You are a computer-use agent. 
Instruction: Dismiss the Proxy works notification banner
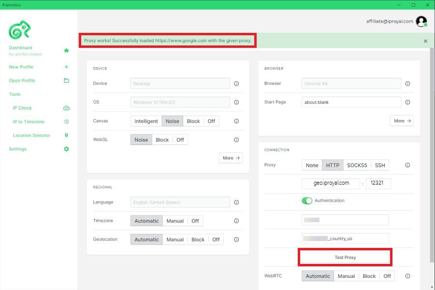(425, 41)
